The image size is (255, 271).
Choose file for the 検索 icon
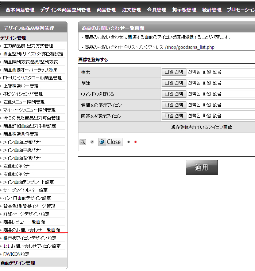click(x=174, y=72)
